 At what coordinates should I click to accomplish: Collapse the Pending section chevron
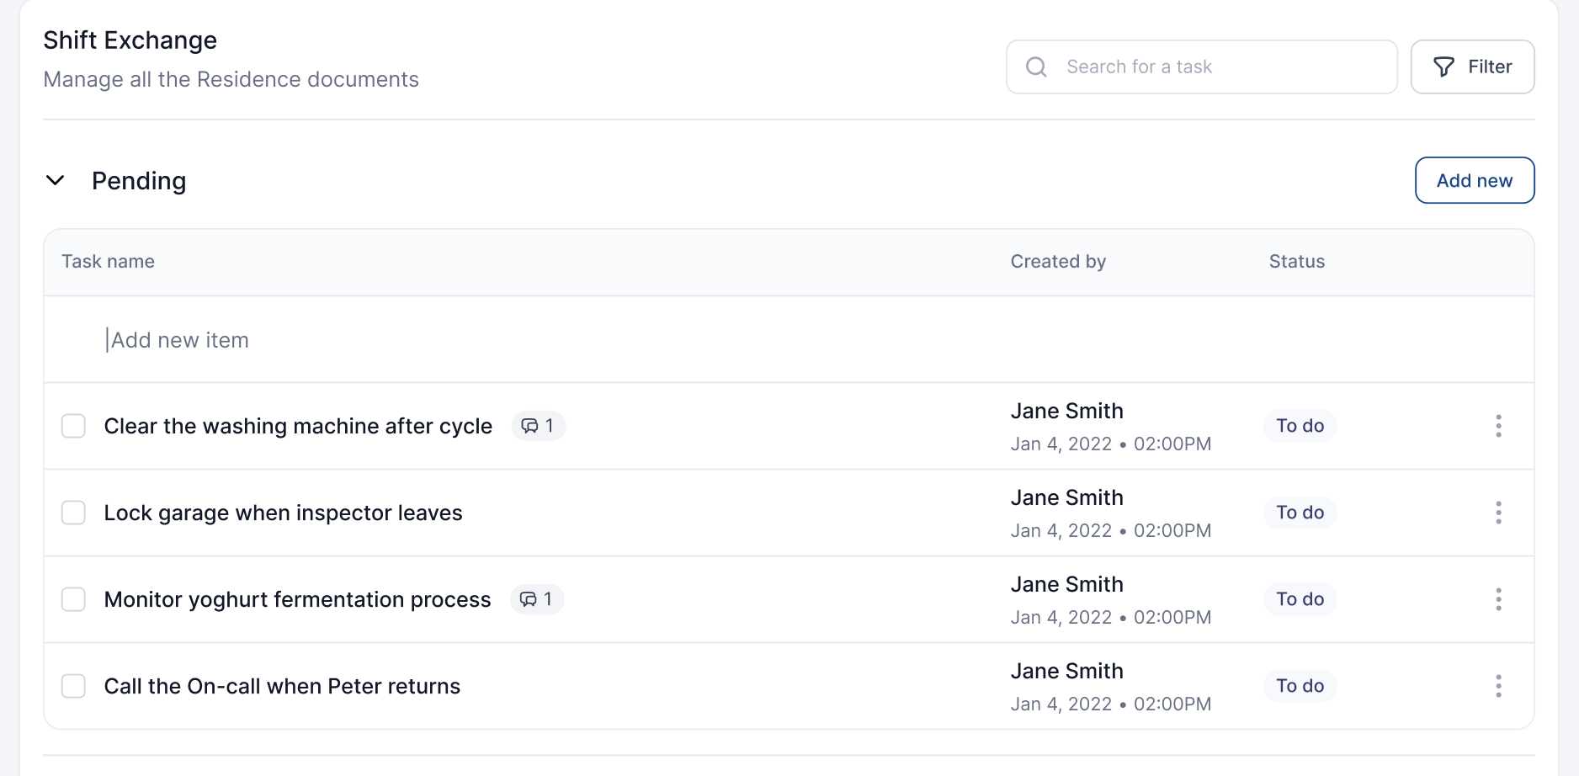(x=56, y=181)
